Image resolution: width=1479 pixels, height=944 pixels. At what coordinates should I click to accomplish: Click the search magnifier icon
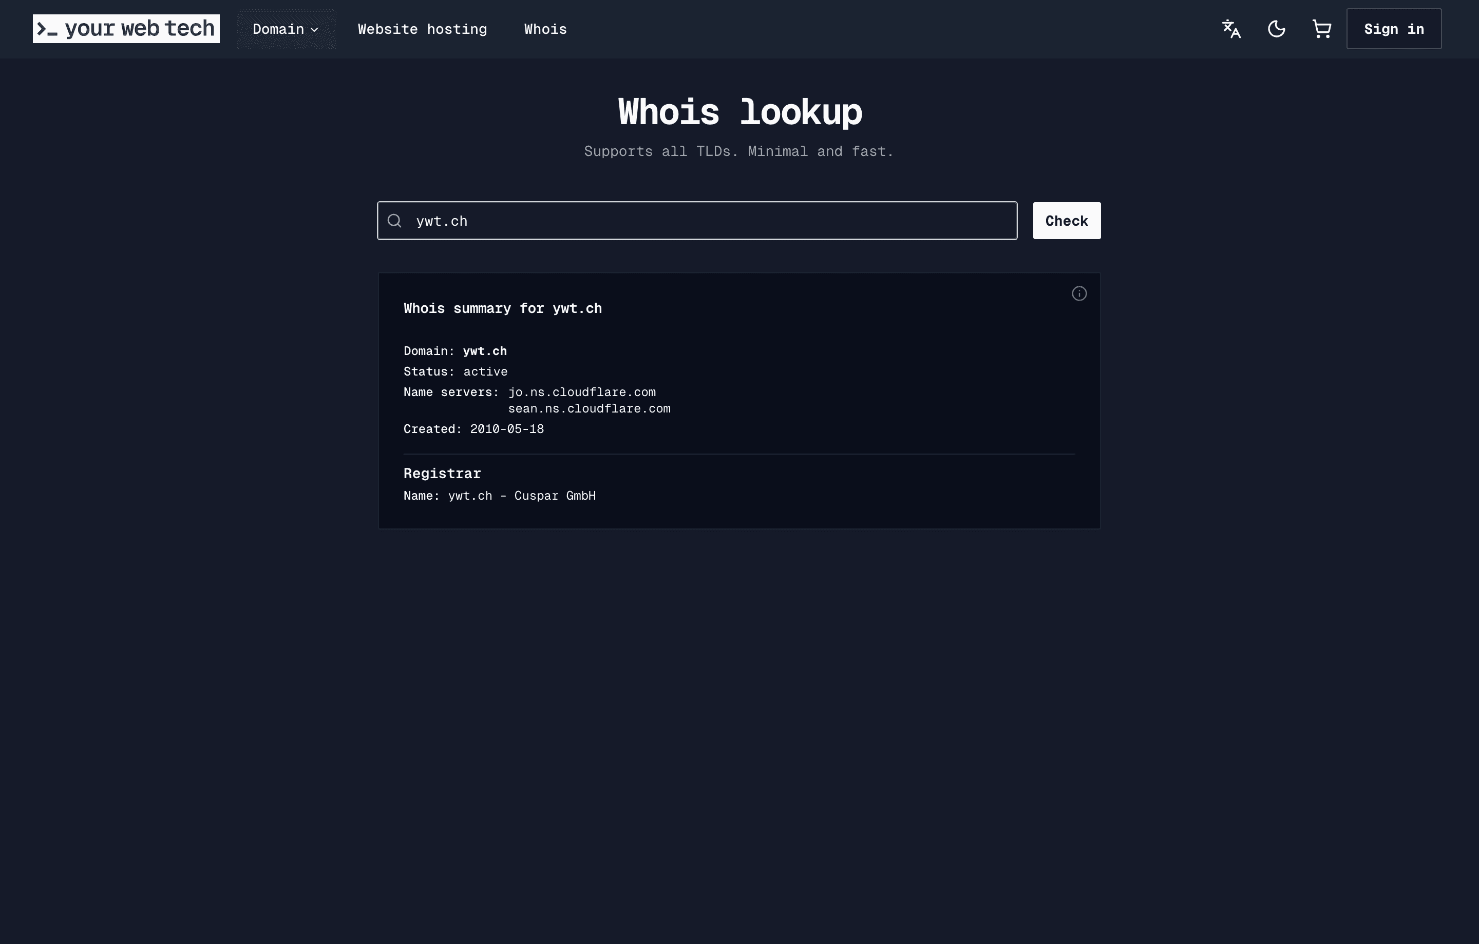(x=394, y=221)
